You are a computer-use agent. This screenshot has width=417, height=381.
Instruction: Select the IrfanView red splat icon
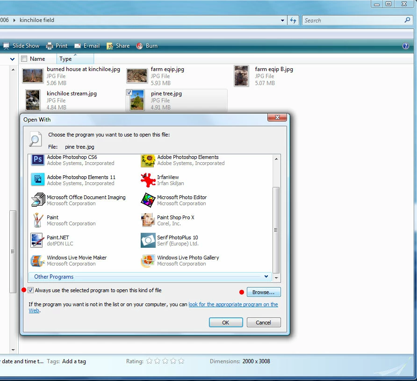[x=148, y=180]
